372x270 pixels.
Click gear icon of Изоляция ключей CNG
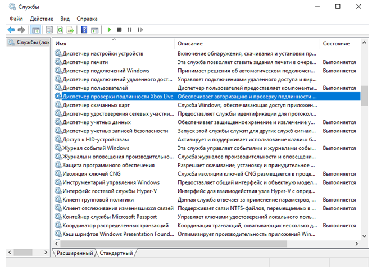(58, 174)
